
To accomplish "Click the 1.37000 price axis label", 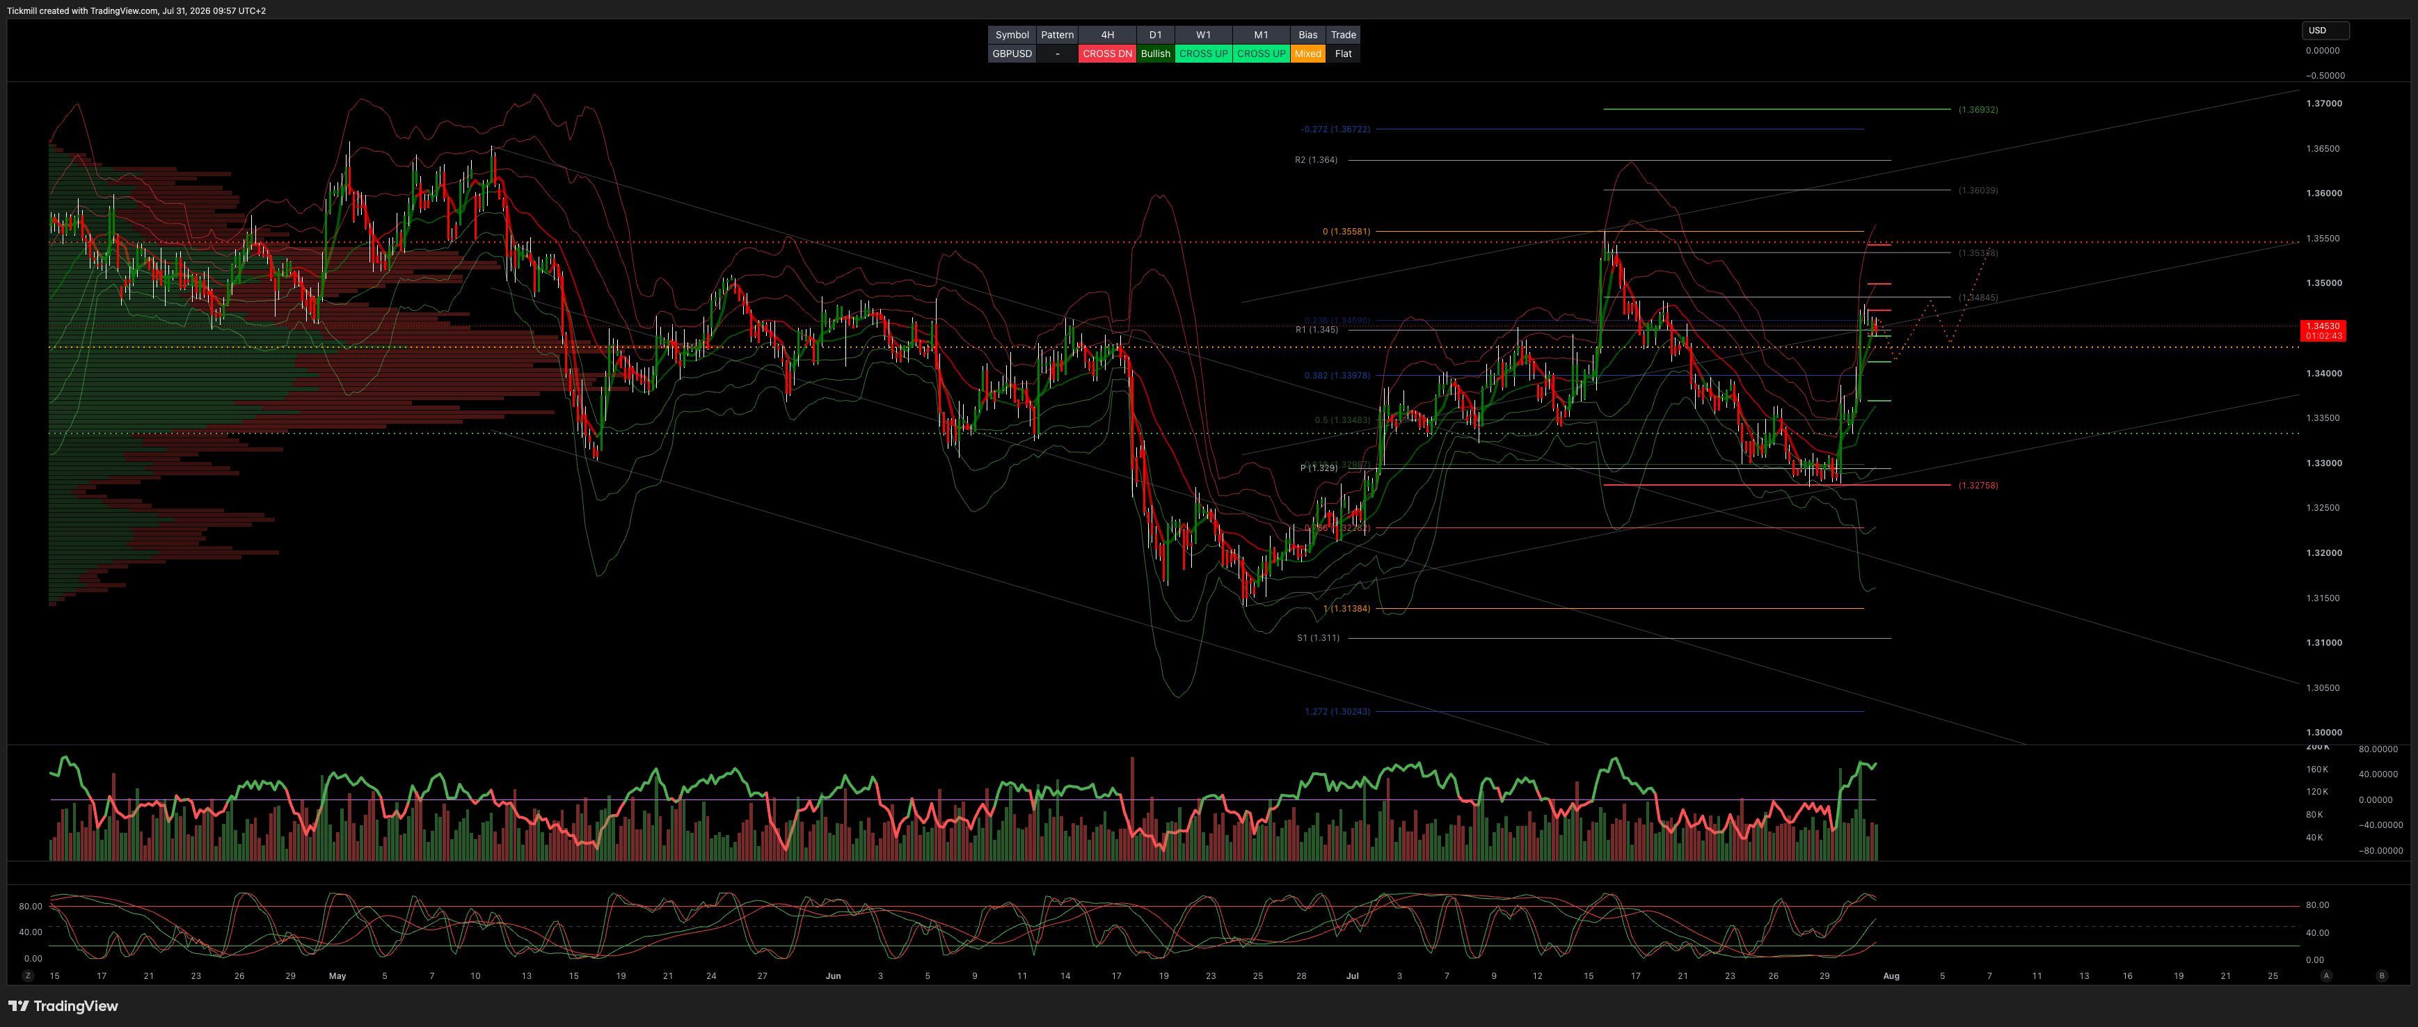I will [x=2323, y=103].
